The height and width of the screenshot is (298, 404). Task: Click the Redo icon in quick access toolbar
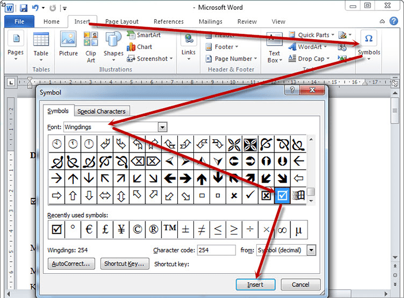[53, 8]
